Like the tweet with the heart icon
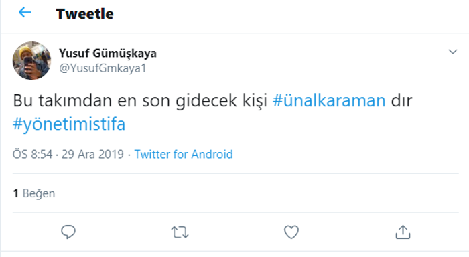This screenshot has width=469, height=257. click(x=291, y=232)
